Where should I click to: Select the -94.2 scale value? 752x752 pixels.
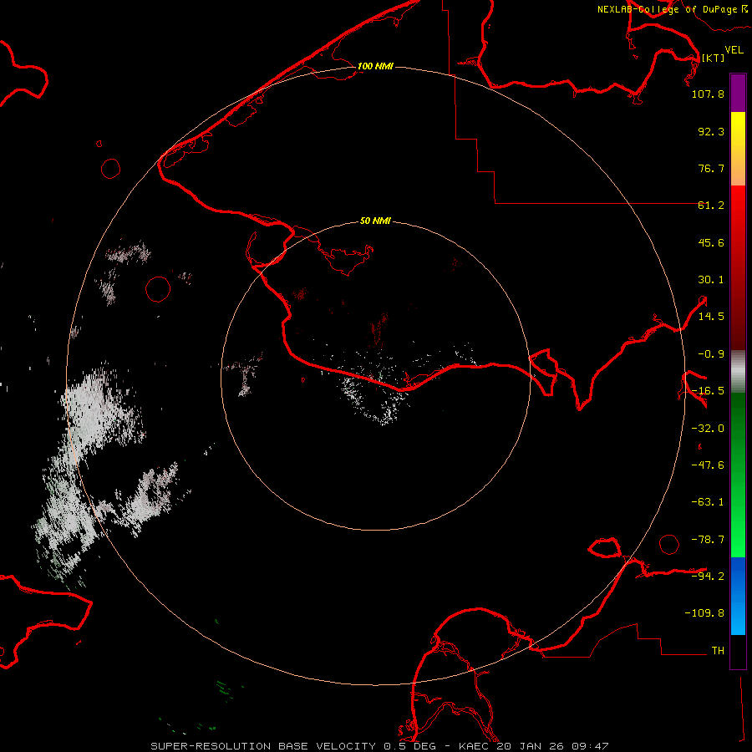(x=708, y=576)
